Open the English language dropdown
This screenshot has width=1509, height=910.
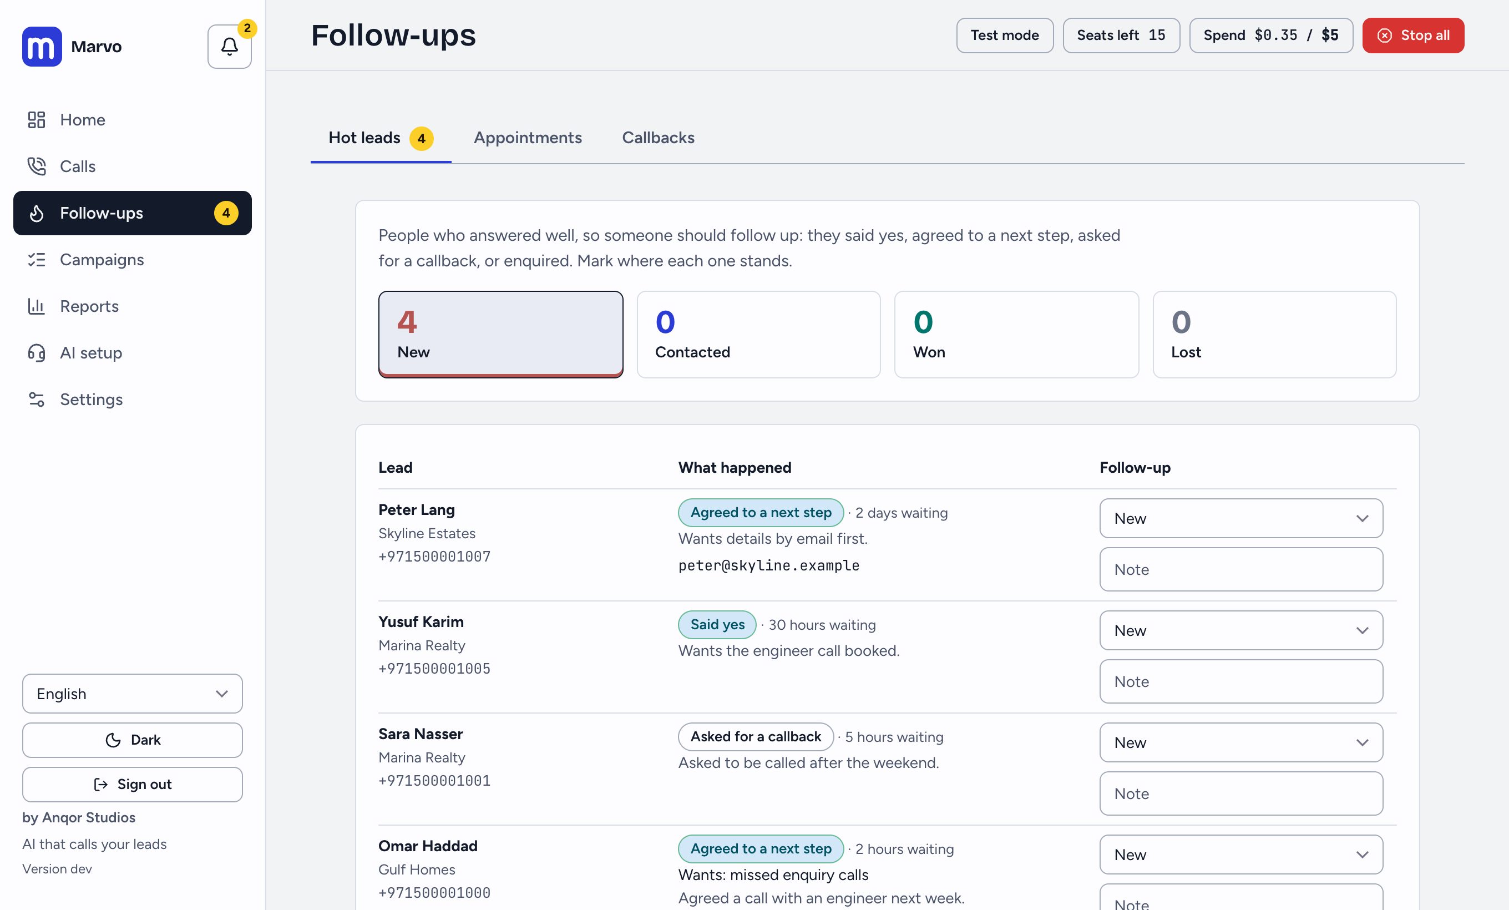[x=132, y=694]
